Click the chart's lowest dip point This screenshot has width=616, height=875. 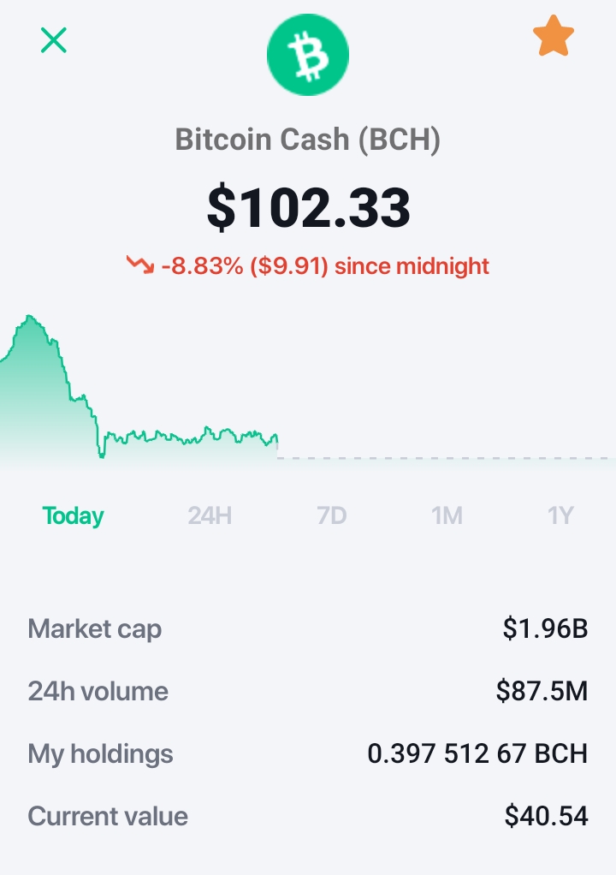102,456
